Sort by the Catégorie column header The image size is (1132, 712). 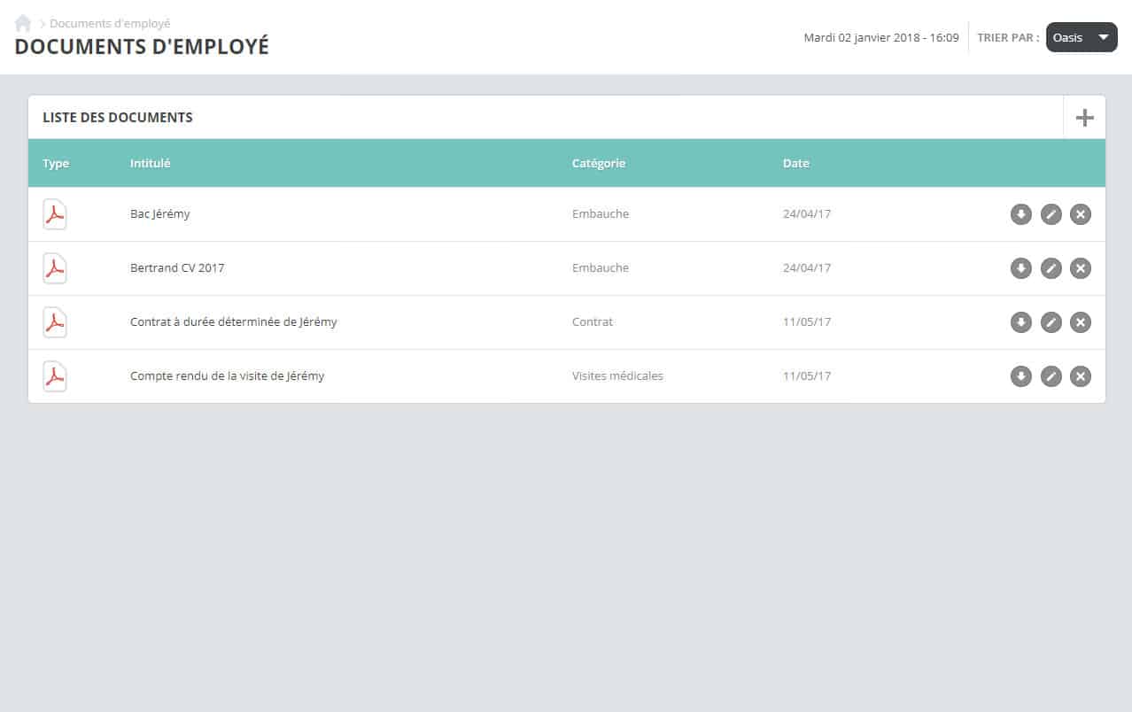tap(599, 163)
